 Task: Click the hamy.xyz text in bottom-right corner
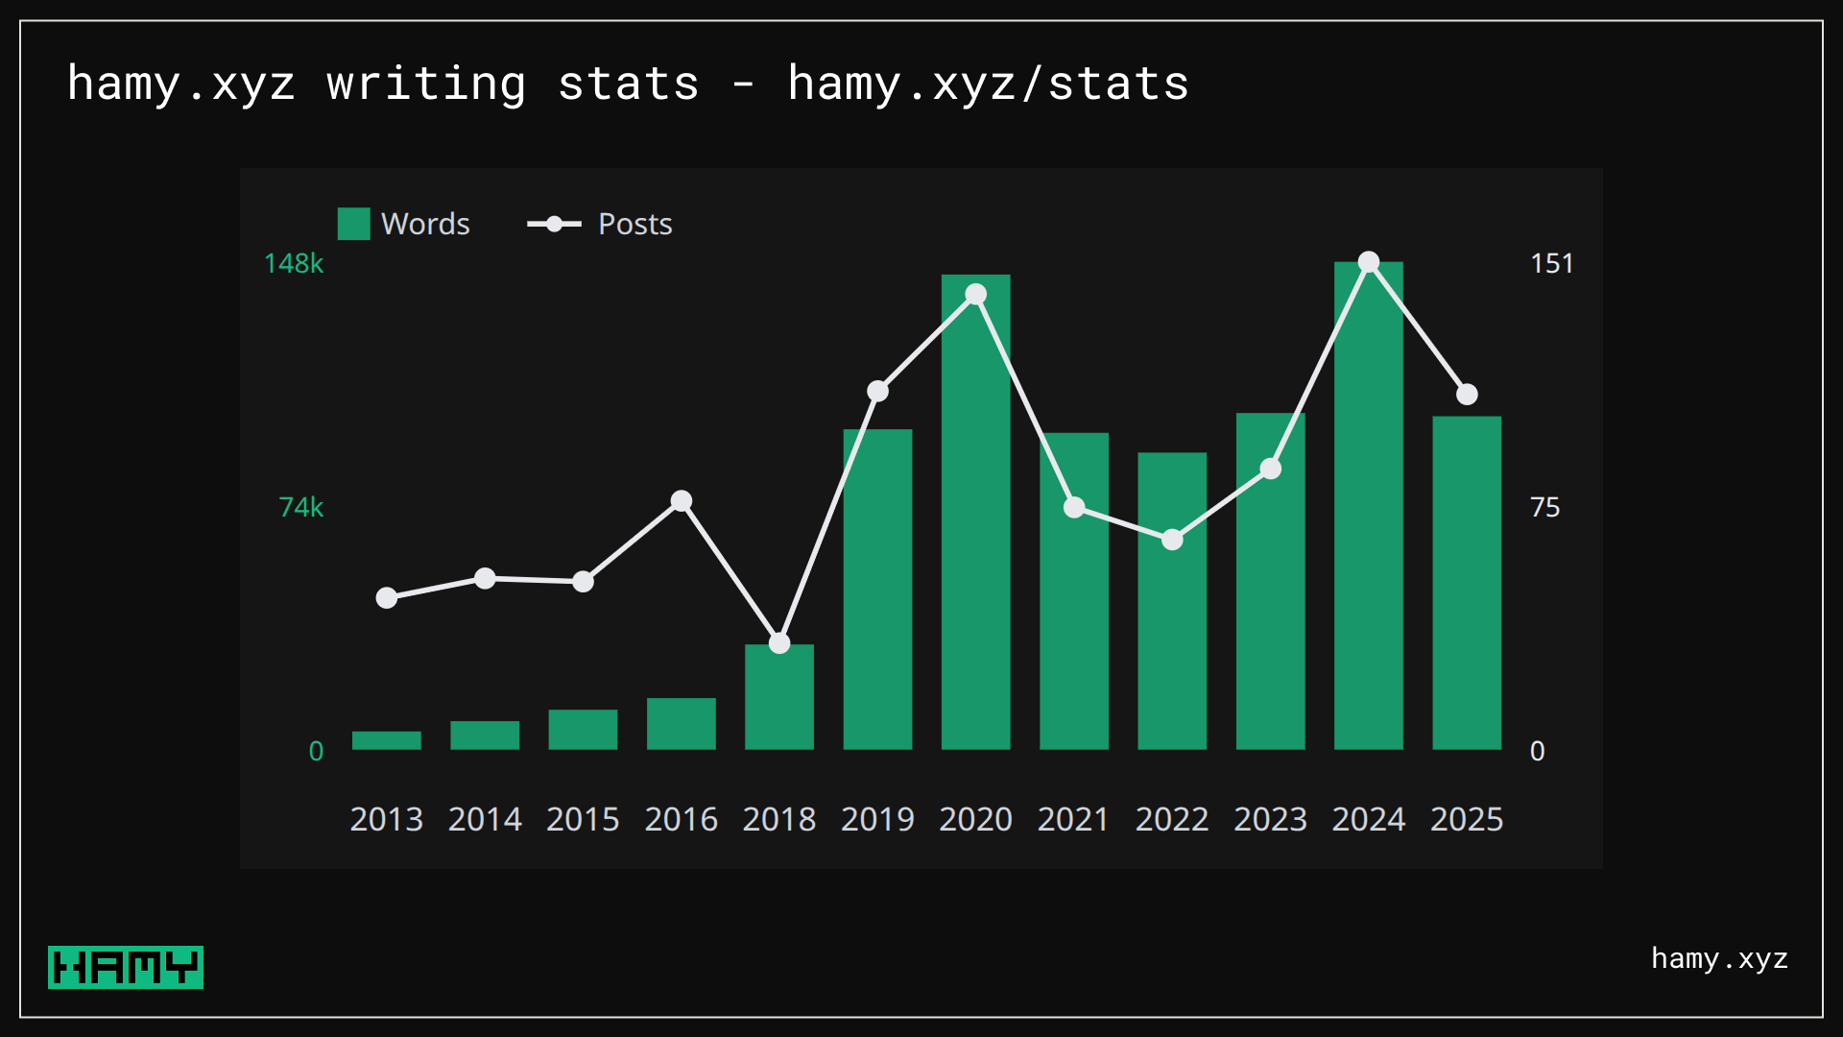pyautogui.click(x=1720, y=959)
